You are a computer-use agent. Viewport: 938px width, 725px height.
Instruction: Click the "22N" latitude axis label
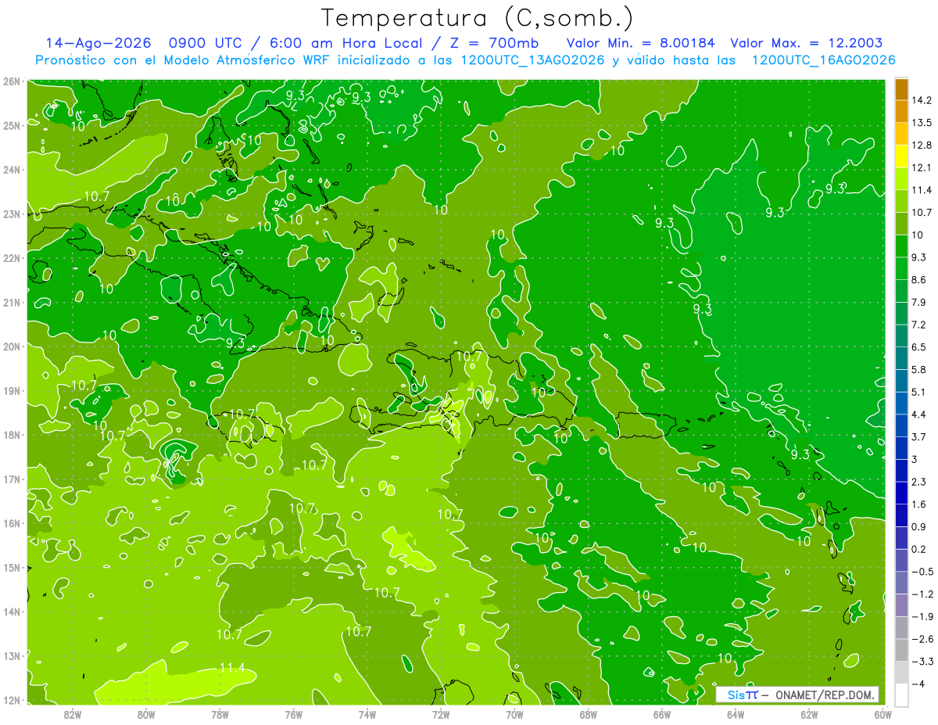click(x=12, y=257)
